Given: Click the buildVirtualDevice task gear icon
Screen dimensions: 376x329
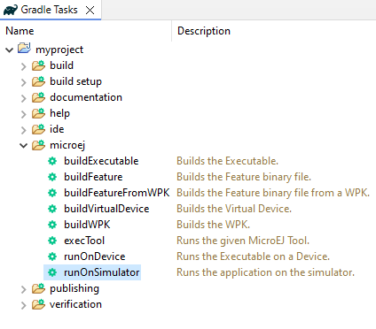Looking at the screenshot, I should pyautogui.click(x=52, y=209).
